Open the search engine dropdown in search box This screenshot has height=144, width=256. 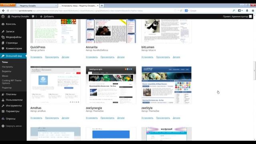(187, 11)
